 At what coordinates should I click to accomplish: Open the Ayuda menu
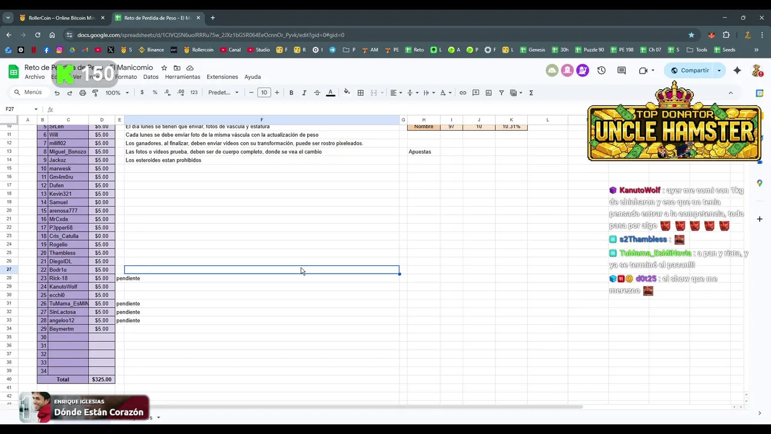[x=252, y=77]
